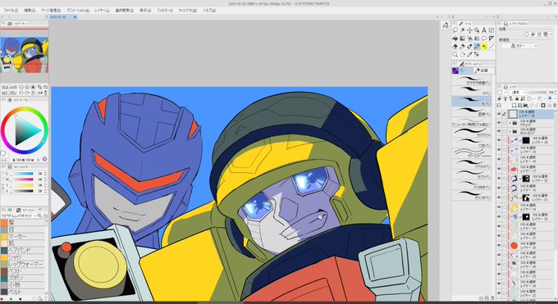Image resolution: width=558 pixels, height=304 pixels.
Task: Choose the カブラペン sub tool brush
Action: (472, 174)
